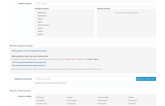Click the 'Database file last modified' timestamp text
This screenshot has width=165, height=106.
coord(51,83)
